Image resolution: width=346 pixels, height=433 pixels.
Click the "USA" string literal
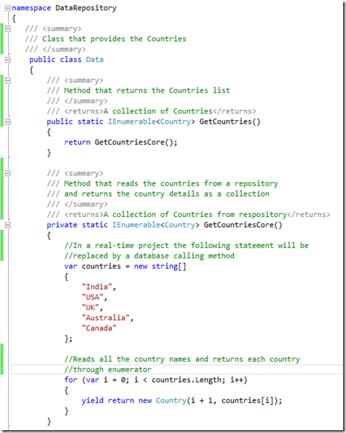93,298
